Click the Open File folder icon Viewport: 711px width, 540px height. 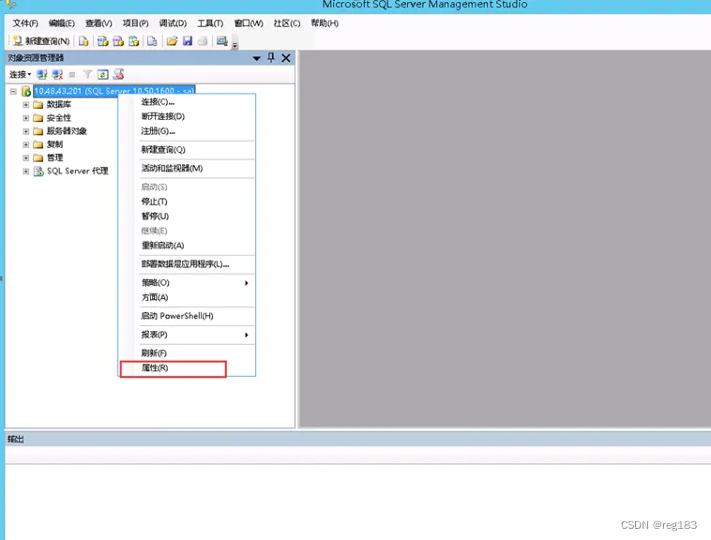click(172, 41)
